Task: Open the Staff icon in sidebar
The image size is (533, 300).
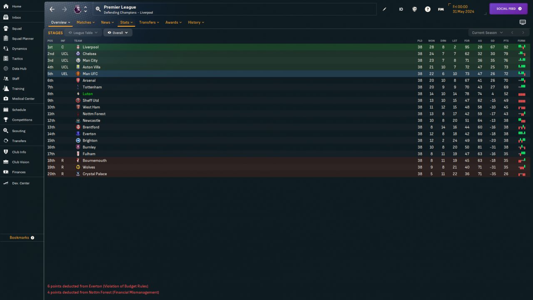Action: 6,79
